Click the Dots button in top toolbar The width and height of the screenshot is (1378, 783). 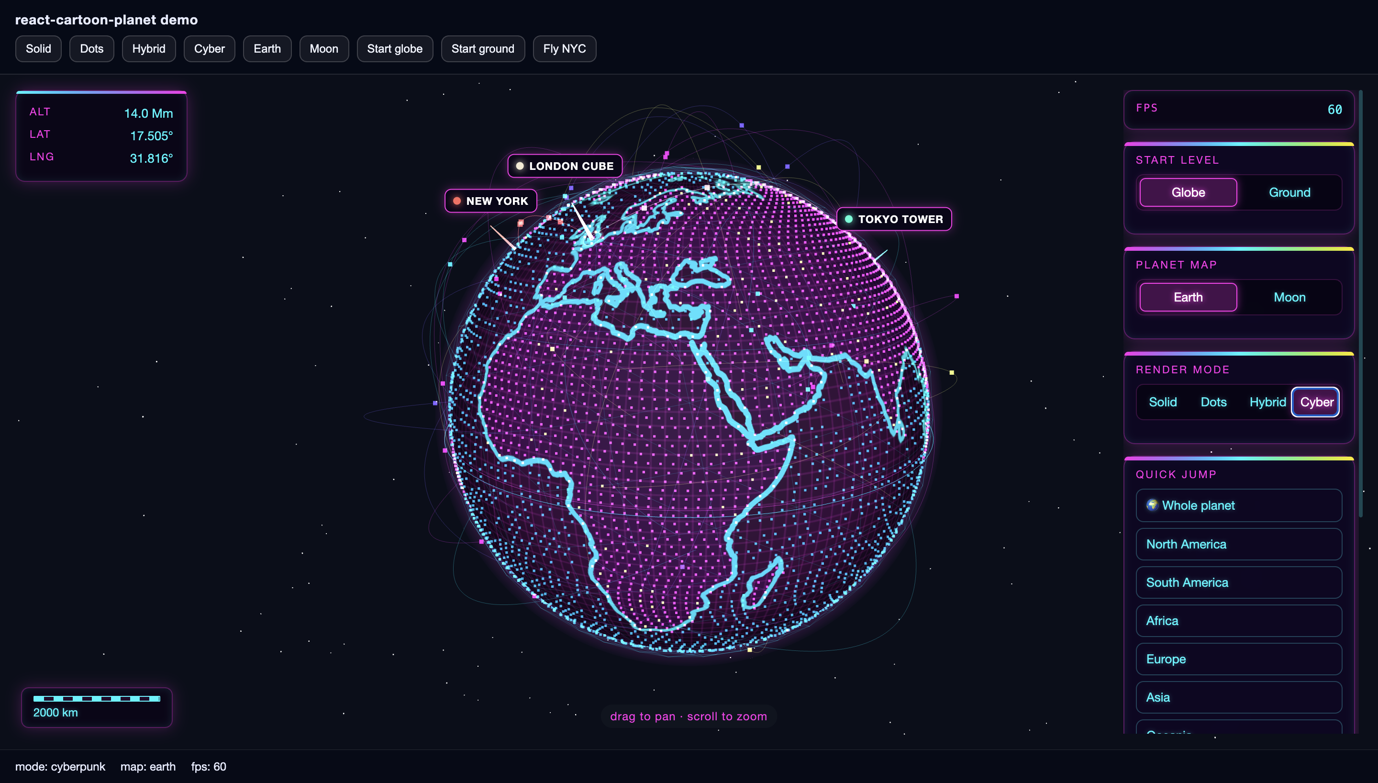click(x=91, y=49)
